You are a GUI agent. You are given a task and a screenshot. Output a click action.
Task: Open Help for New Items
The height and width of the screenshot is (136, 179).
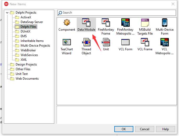coord(165,129)
